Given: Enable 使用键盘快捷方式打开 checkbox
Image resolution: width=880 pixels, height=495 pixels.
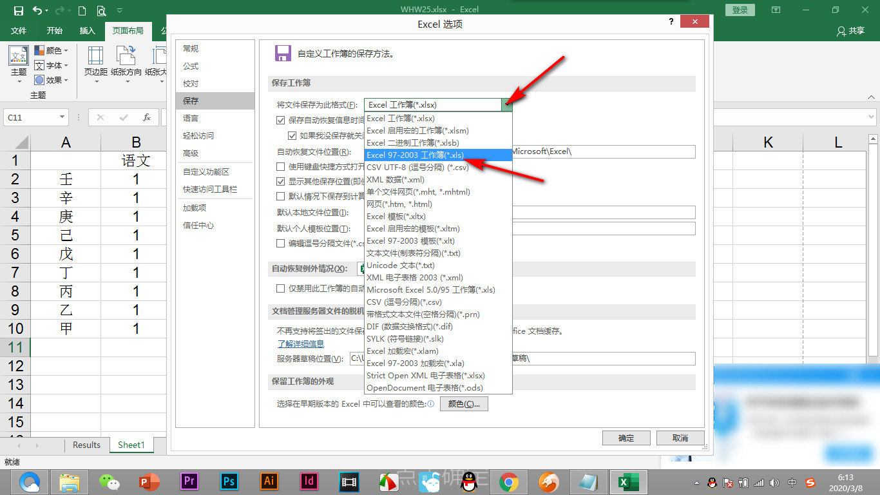Looking at the screenshot, I should pos(281,167).
